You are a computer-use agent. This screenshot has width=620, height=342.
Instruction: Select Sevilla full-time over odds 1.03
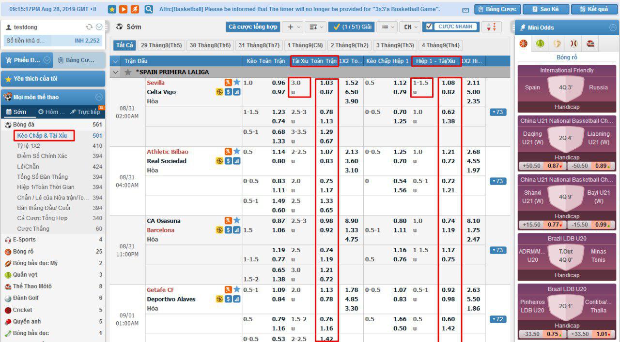click(326, 83)
